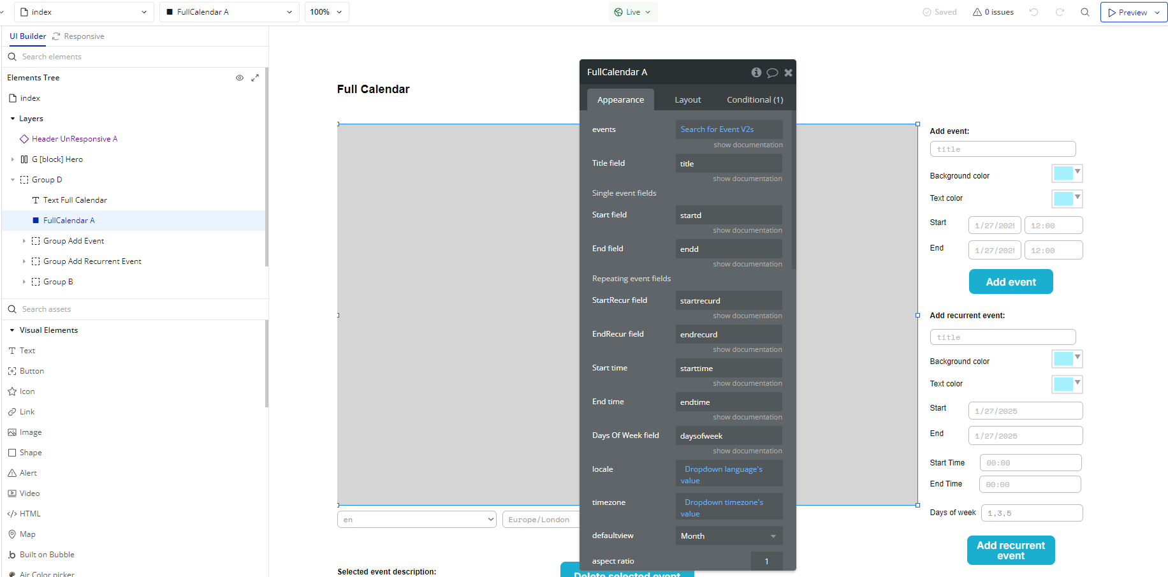Image resolution: width=1168 pixels, height=577 pixels.
Task: Edit the Dropdown language's value expression
Action: pyautogui.click(x=729, y=475)
